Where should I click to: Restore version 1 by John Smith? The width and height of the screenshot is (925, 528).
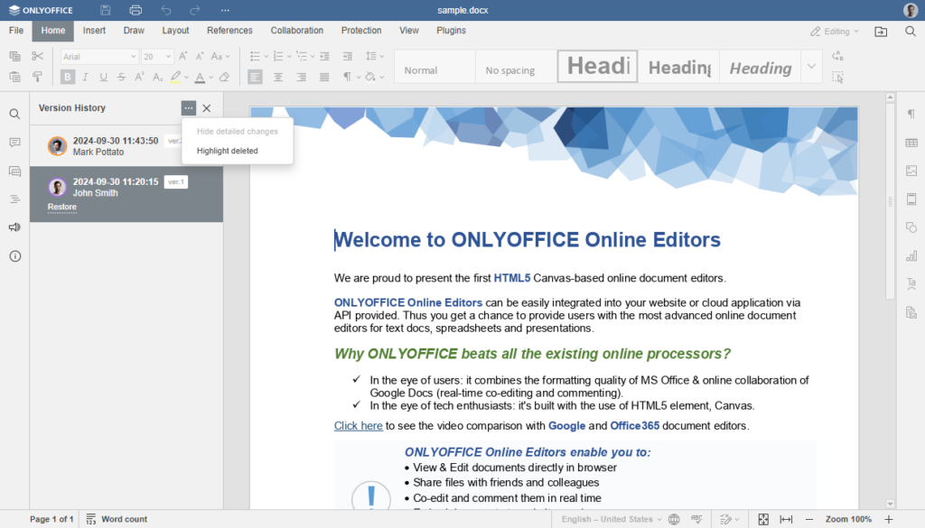tap(61, 207)
